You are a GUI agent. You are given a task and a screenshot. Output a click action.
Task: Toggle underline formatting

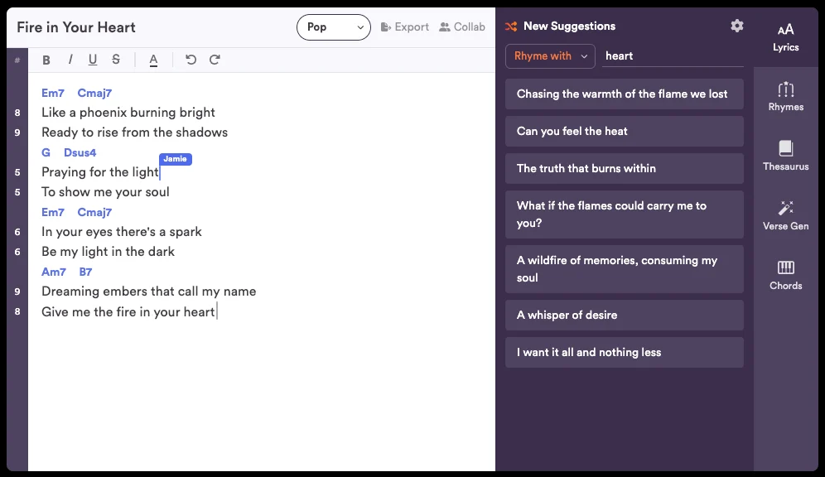tap(93, 60)
